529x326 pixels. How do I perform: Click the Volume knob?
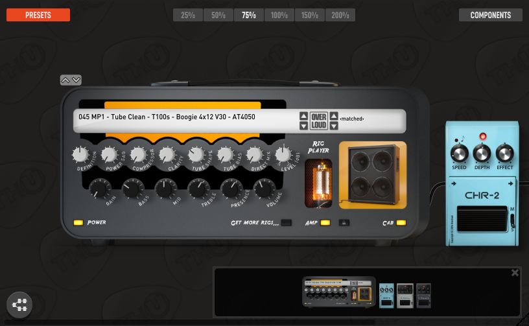click(x=264, y=189)
